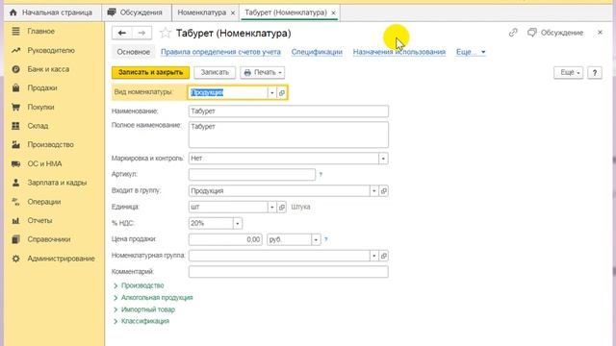Open the ОС и НМА section
The height and width of the screenshot is (346, 616).
[x=44, y=163]
